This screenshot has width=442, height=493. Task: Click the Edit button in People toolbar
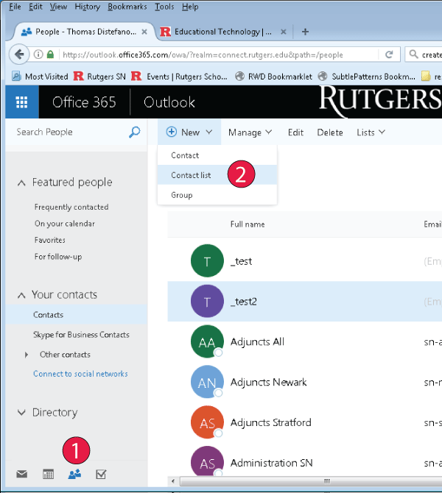[x=295, y=132]
